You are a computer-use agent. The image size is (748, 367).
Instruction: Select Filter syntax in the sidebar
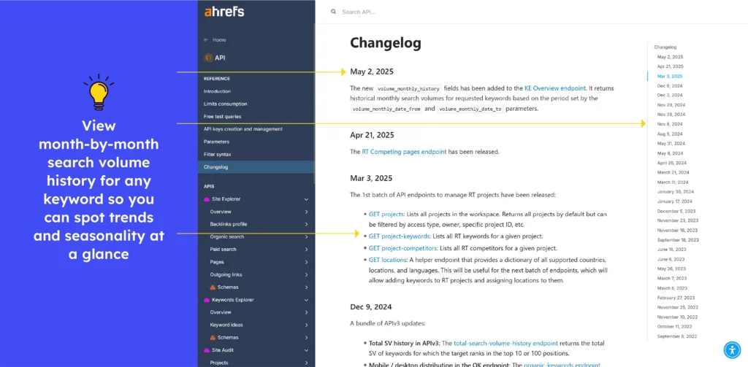[217, 154]
